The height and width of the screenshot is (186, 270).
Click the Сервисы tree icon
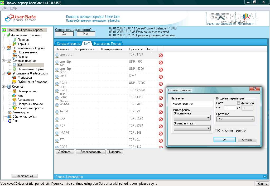pyautogui.click(x=9, y=87)
